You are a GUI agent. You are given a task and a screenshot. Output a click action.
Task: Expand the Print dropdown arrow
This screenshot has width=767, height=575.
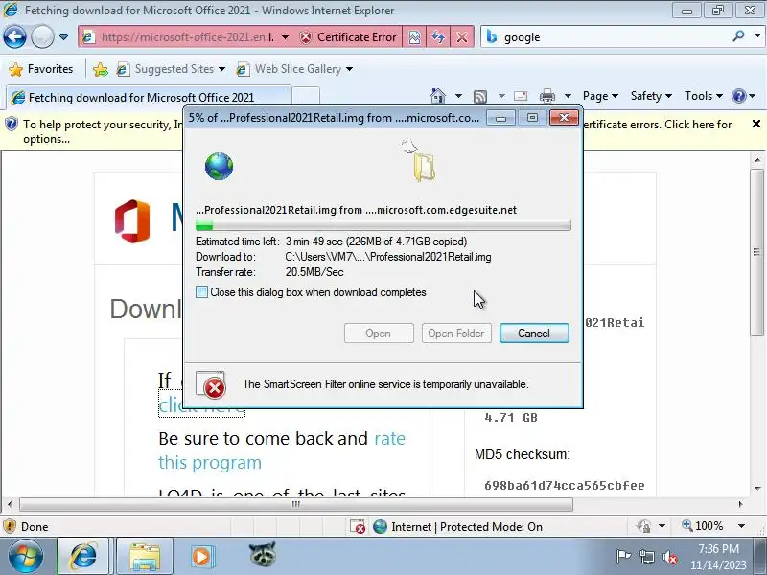coord(568,96)
